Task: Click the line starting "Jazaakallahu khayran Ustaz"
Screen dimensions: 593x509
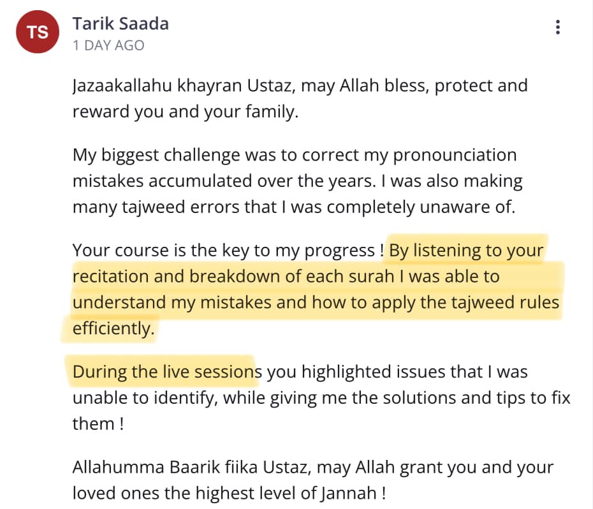Action: pyautogui.click(x=300, y=86)
